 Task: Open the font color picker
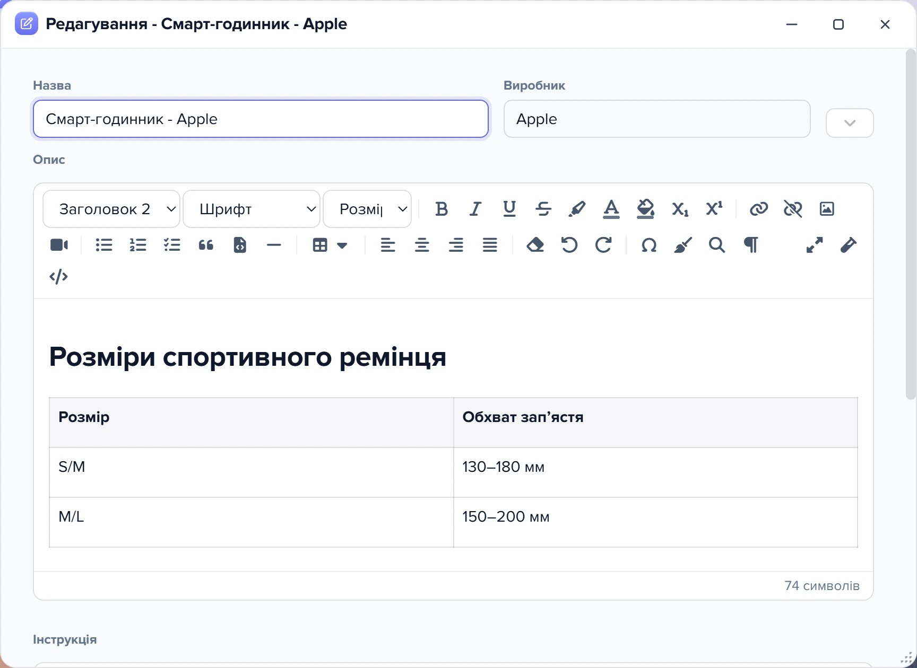611,209
